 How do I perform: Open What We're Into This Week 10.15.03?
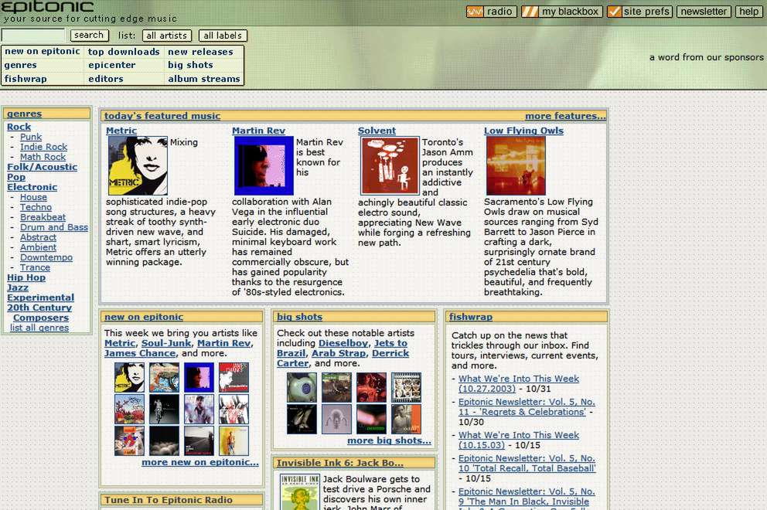tap(519, 440)
